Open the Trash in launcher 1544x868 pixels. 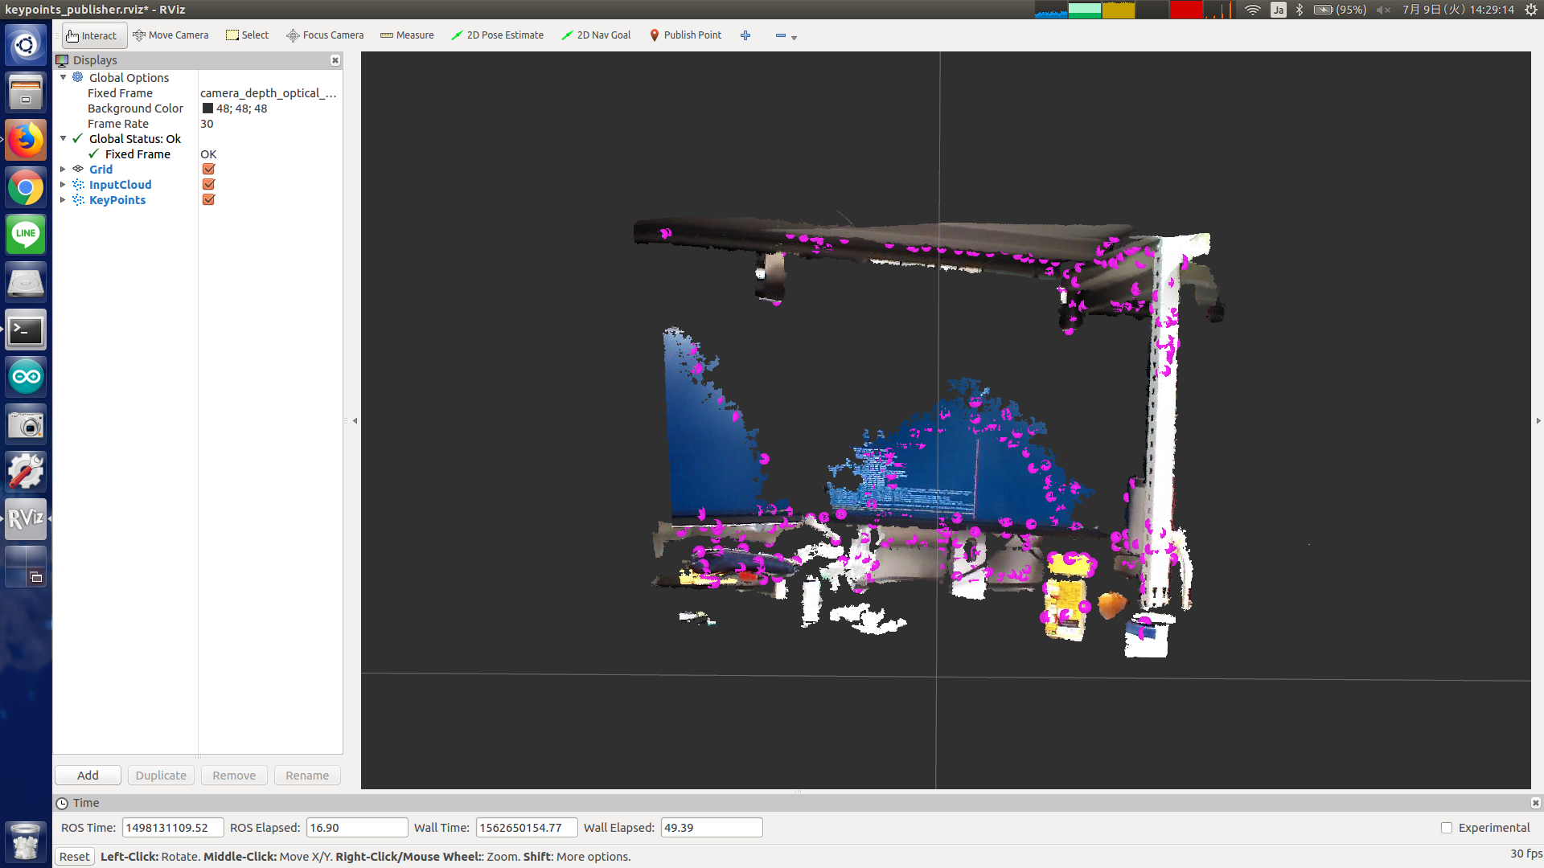[x=26, y=841]
